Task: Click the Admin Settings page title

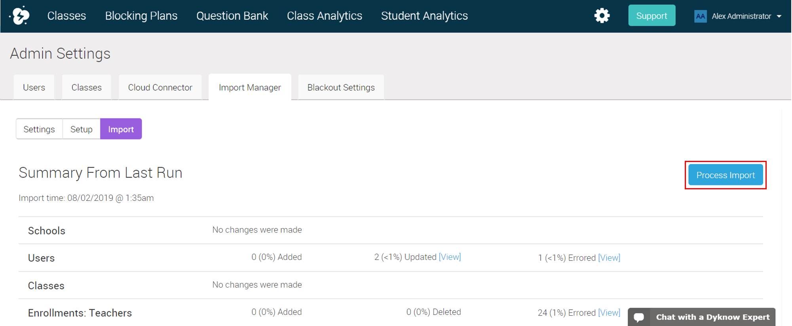Action: click(x=60, y=53)
